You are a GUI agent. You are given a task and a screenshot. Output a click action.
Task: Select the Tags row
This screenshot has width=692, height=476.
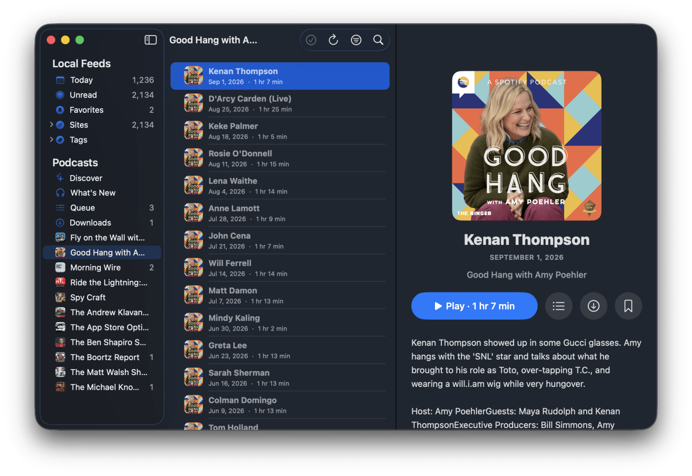pos(102,140)
